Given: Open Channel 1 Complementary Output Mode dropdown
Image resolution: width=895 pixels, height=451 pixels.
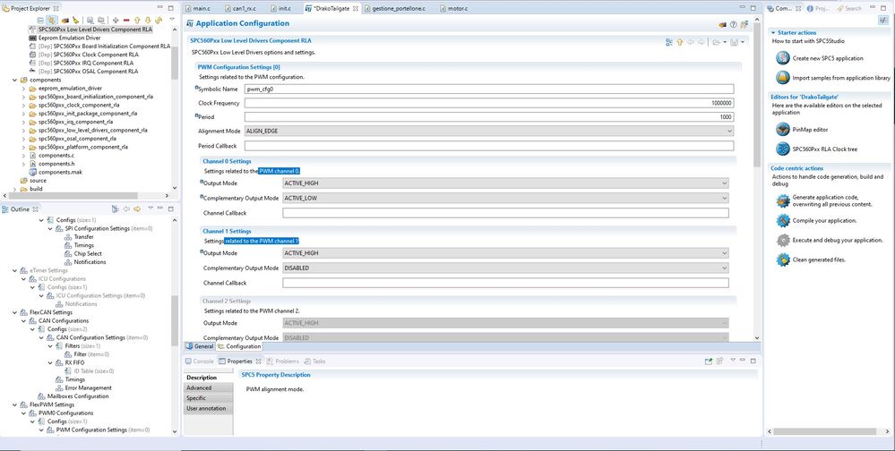Looking at the screenshot, I should coord(505,268).
